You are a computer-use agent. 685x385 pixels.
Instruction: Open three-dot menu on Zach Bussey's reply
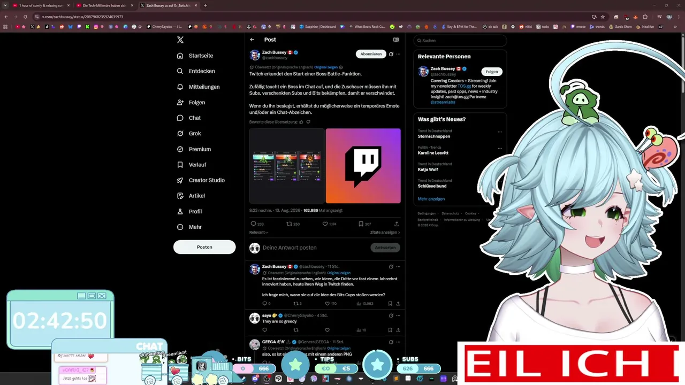(398, 267)
